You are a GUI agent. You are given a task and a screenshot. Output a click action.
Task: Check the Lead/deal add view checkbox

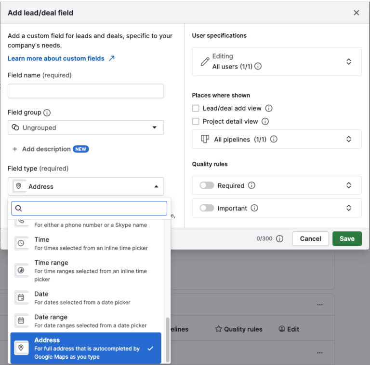point(196,108)
